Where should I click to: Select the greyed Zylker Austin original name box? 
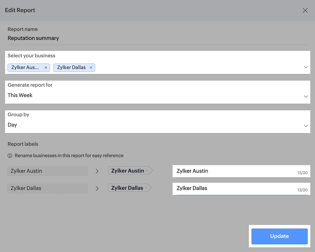(x=47, y=171)
